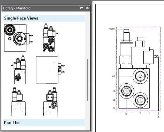This screenshot has width=164, height=132.
Task: Select the square-coil face view thumbnail
Action: click(x=50, y=102)
